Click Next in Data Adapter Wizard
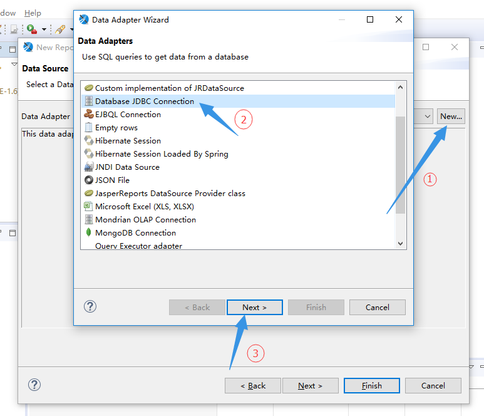Screen dimensions: 484x416 point(255,307)
